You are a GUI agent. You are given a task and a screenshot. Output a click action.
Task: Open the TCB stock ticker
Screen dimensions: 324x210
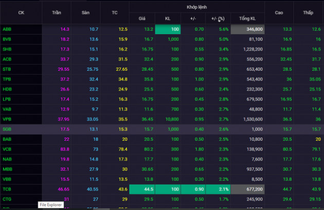pos(7,189)
